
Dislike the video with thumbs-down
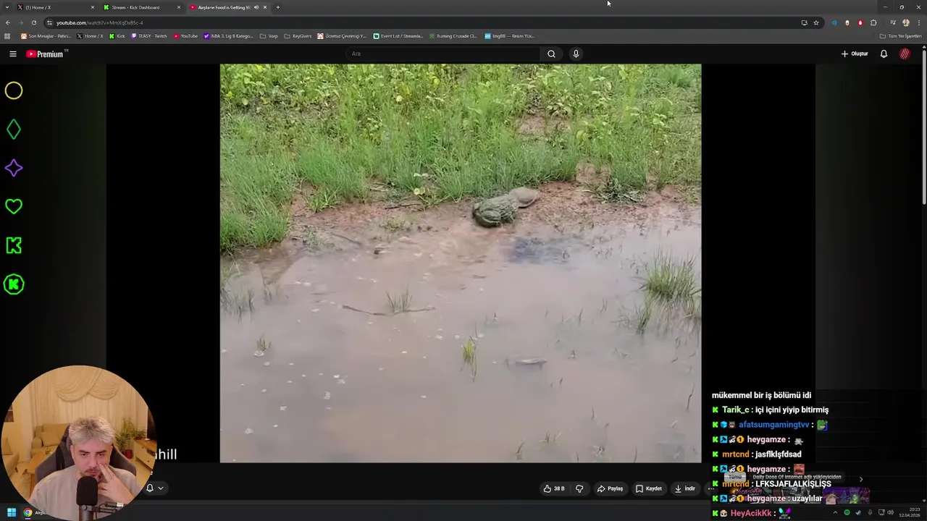(x=579, y=488)
